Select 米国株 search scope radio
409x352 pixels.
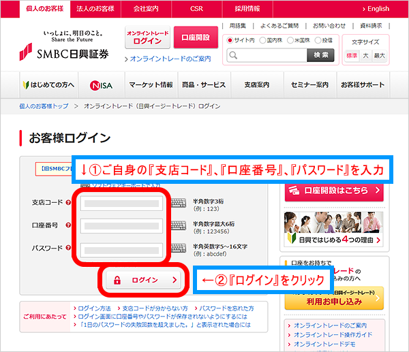[x=290, y=40]
